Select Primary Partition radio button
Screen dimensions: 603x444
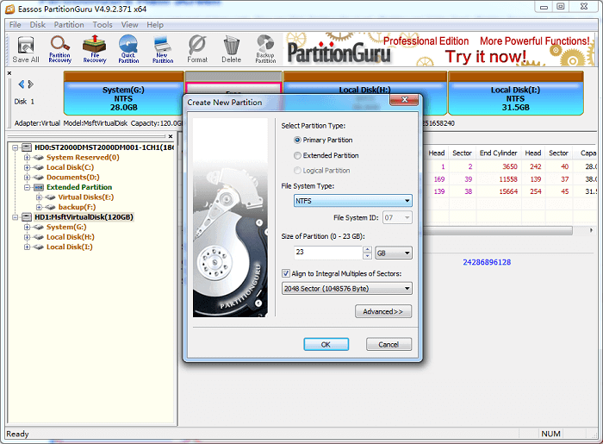(297, 140)
